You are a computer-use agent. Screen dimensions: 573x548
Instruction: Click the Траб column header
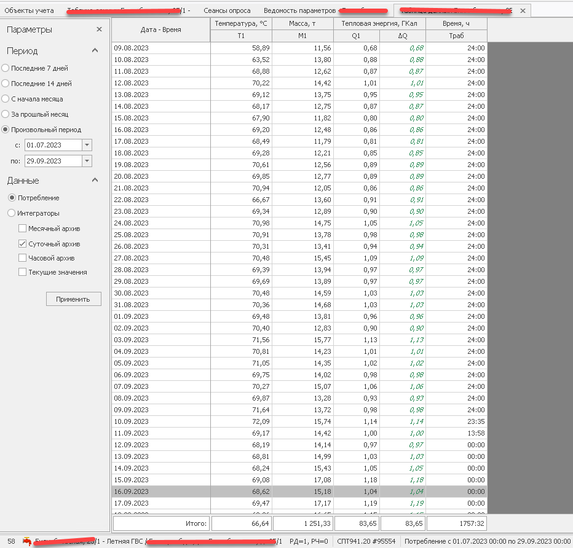tap(456, 36)
